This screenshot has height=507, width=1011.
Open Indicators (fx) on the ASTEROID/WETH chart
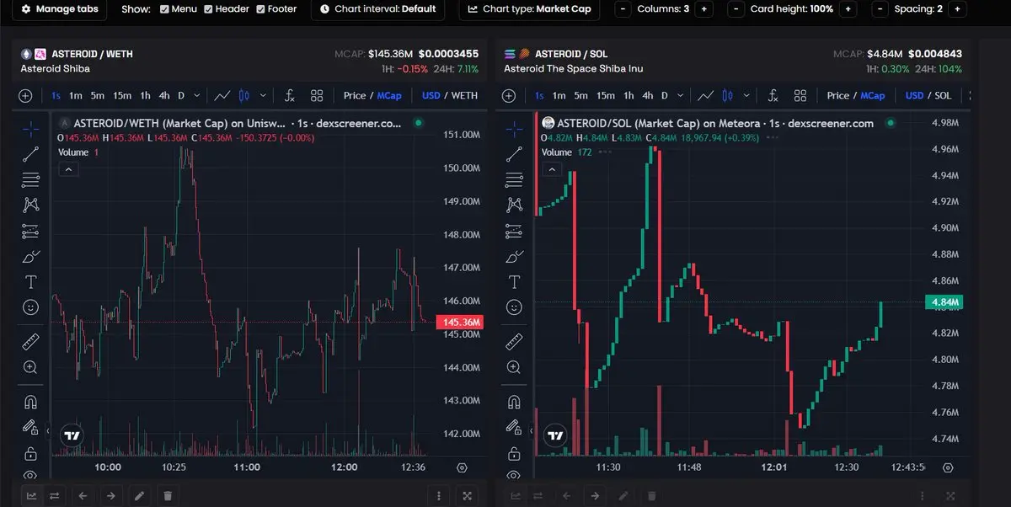pos(289,96)
